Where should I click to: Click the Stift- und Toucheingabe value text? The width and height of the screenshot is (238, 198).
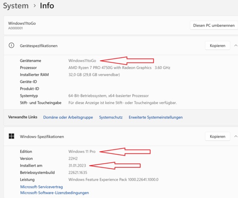pos(122,103)
